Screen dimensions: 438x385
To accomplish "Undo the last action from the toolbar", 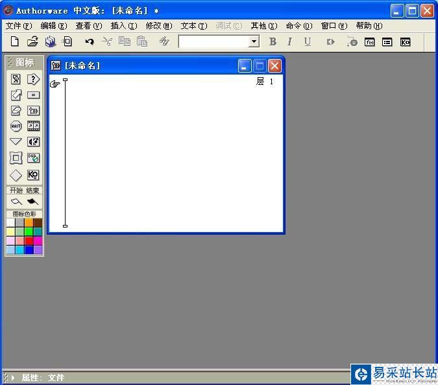I will coord(90,42).
